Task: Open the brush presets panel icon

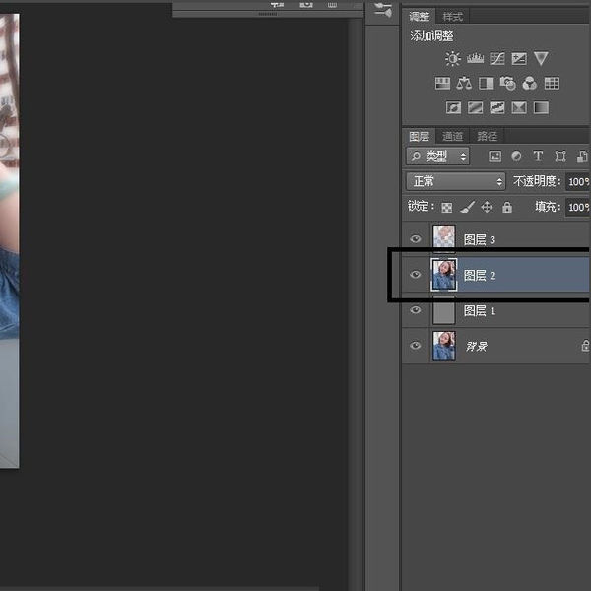Action: point(383,10)
